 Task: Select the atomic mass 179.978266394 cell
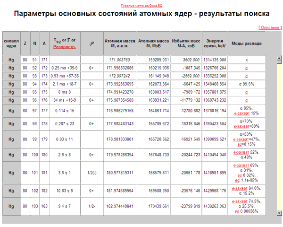tap(120, 155)
